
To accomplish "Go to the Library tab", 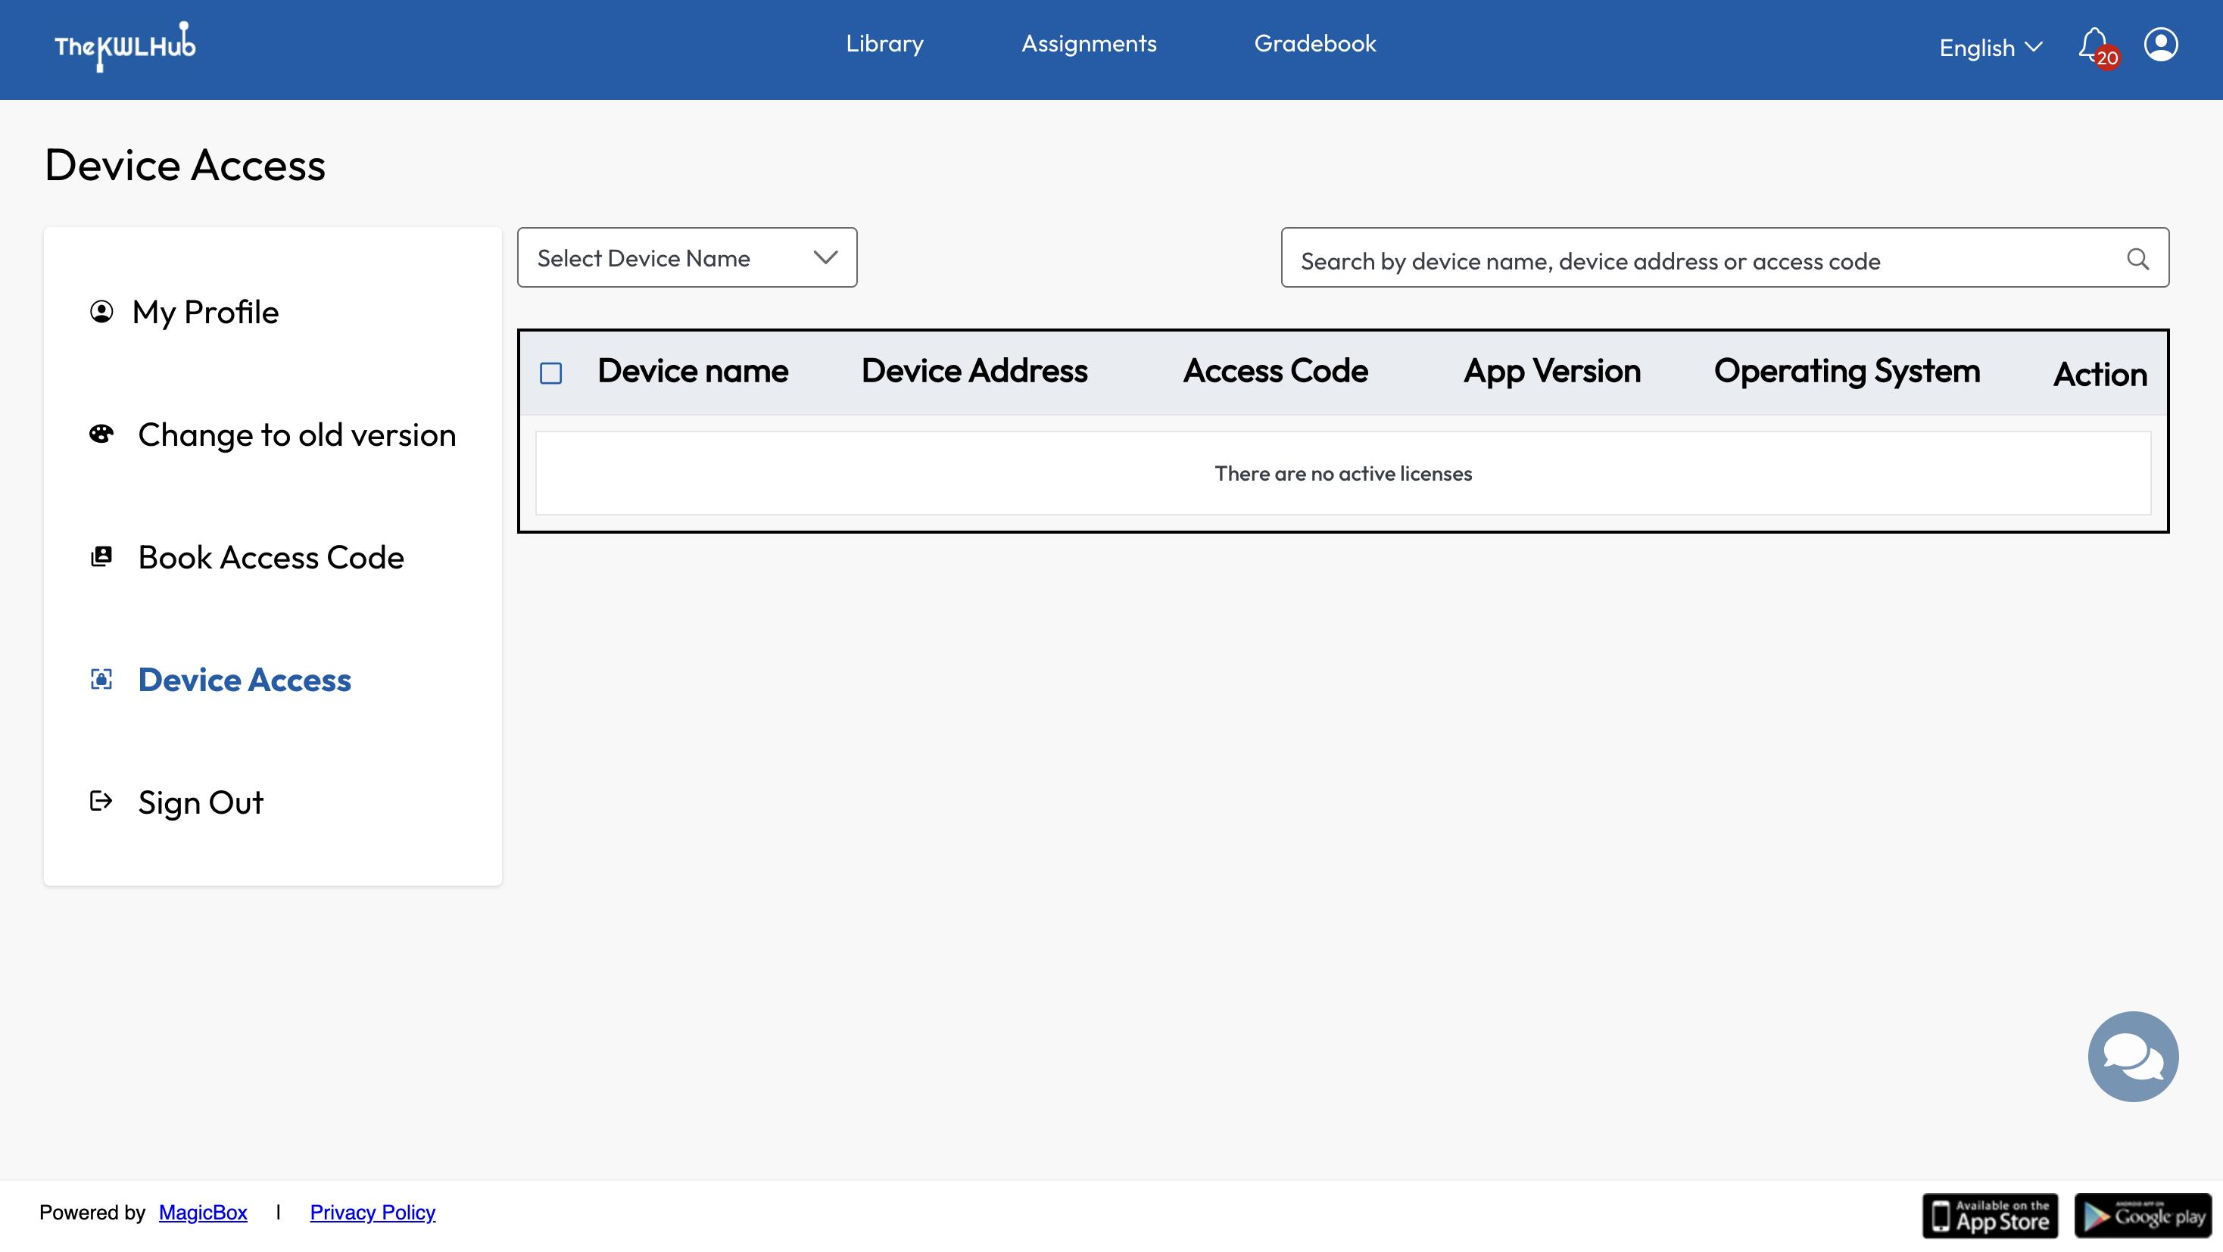I will (x=884, y=44).
